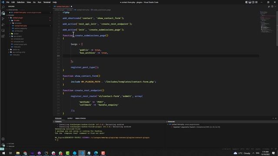The height and width of the screenshot is (156, 278).
Task: Open the Go menu
Action: click(x=34, y=2)
